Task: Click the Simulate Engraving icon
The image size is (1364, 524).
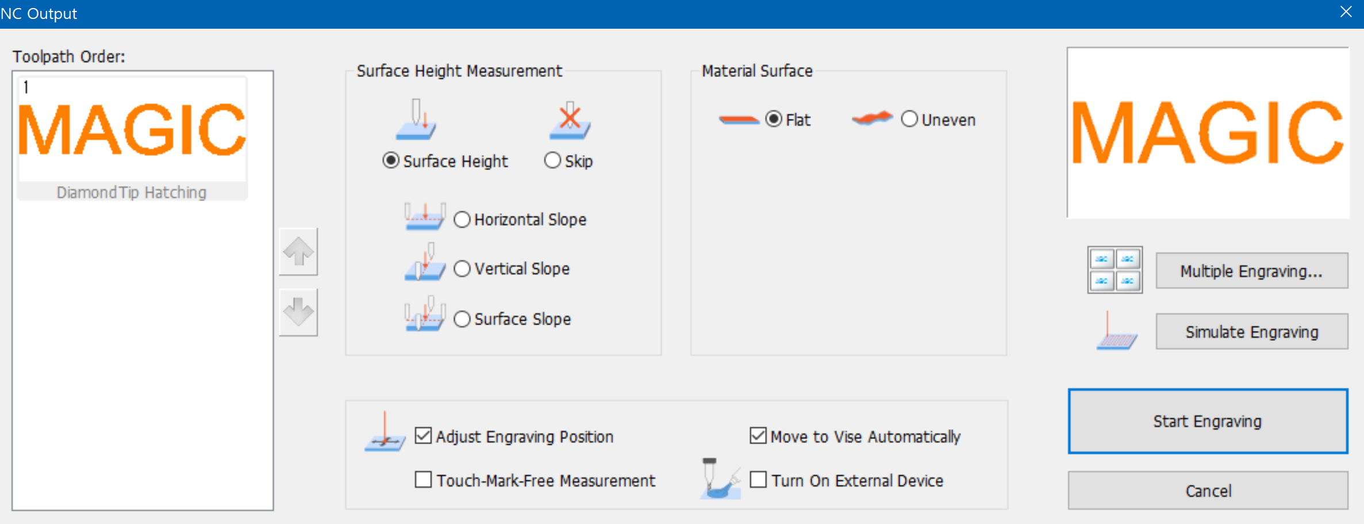Action: coord(1116,330)
